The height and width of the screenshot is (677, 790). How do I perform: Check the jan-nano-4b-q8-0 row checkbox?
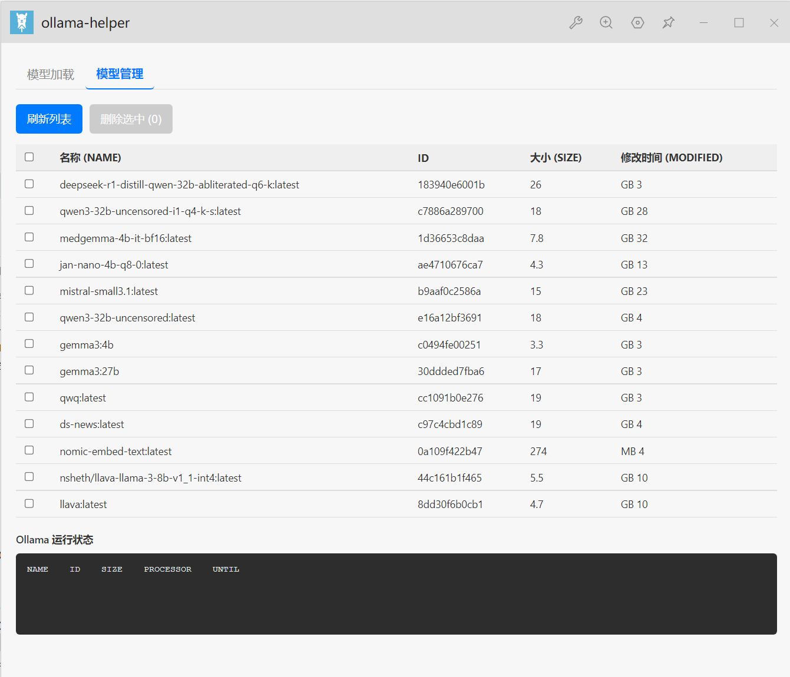coord(29,264)
